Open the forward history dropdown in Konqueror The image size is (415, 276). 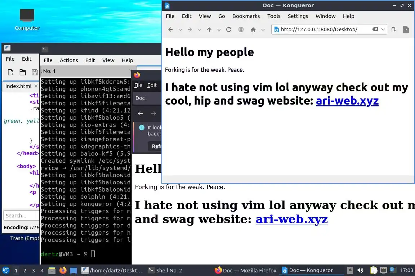point(199,29)
